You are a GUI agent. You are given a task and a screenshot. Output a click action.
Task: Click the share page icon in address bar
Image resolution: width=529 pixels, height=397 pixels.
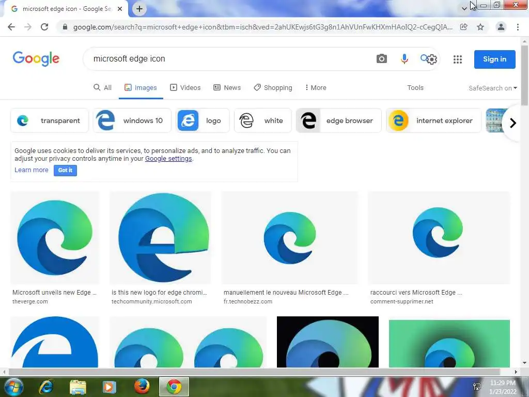click(x=464, y=27)
